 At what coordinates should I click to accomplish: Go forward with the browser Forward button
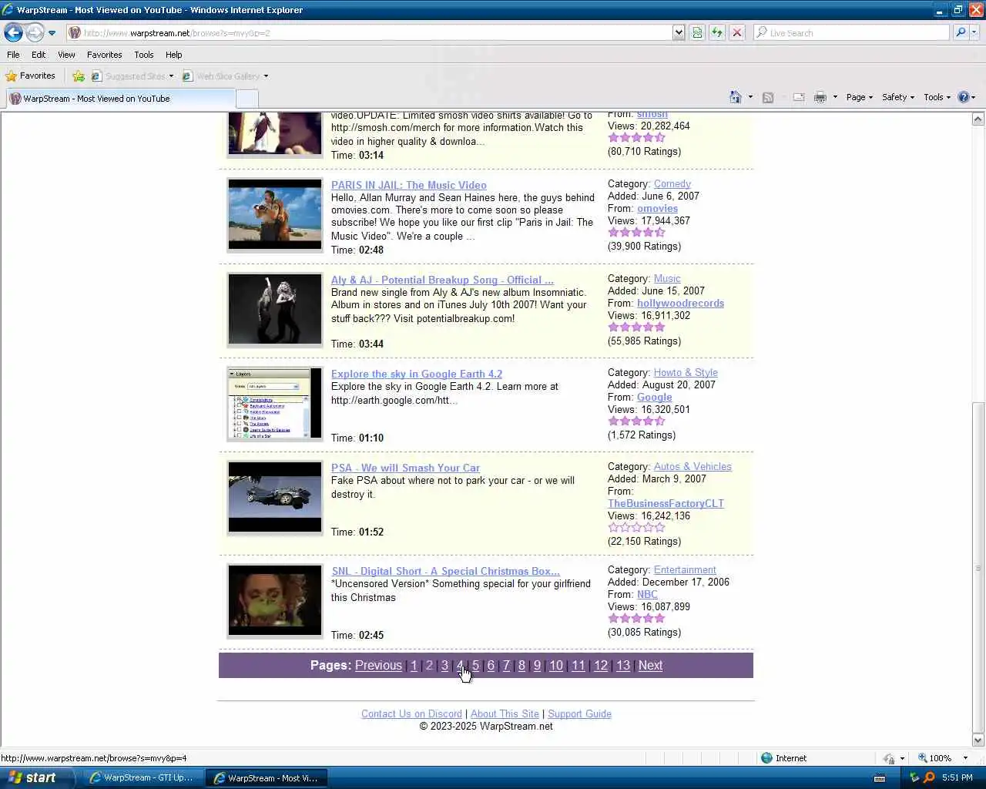coord(35,32)
